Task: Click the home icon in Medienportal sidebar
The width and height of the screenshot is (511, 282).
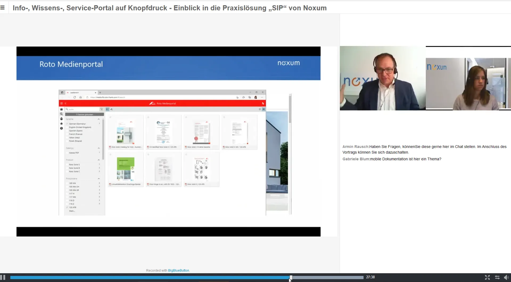Action: coord(61,109)
